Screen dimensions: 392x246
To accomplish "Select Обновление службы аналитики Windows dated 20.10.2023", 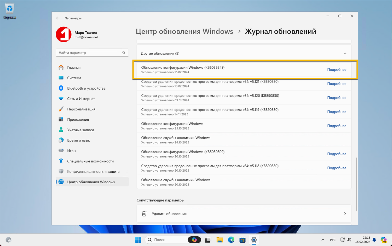I will 176,180.
